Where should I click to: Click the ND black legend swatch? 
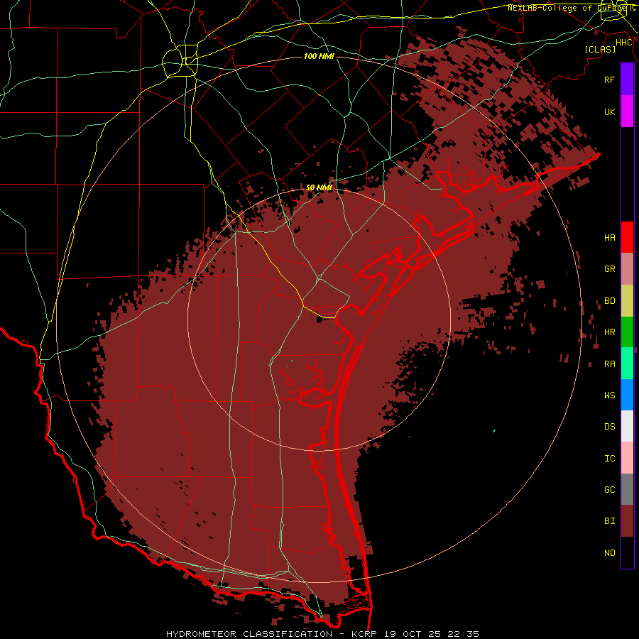click(627, 552)
